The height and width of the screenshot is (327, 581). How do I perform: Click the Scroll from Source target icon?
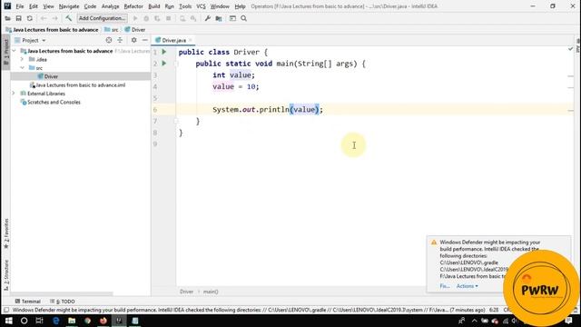tap(109, 40)
